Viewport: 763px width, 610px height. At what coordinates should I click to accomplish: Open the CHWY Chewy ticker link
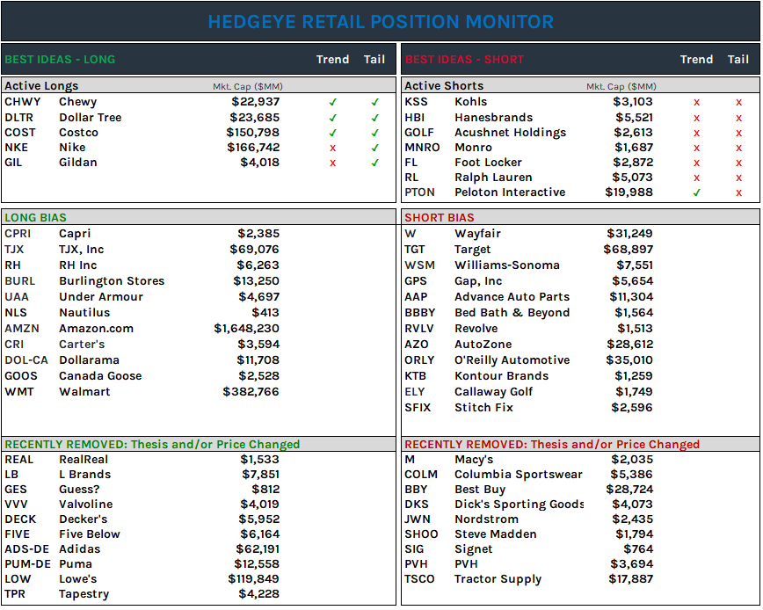(24, 102)
